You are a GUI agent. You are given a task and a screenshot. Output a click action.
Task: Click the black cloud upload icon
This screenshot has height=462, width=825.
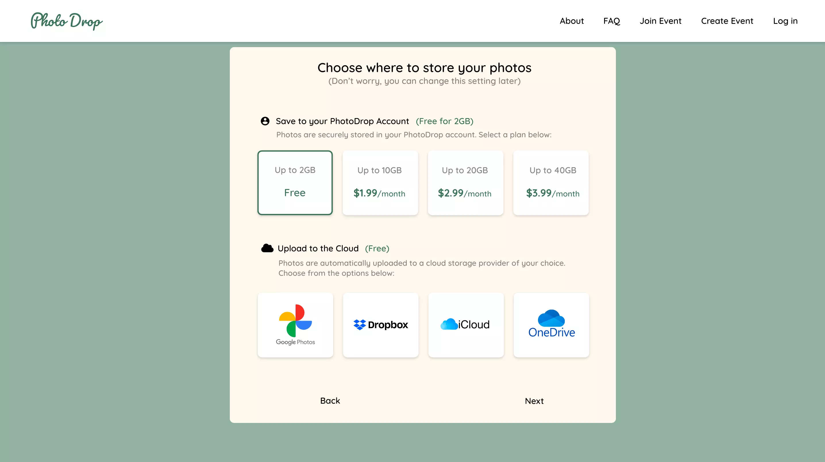(x=267, y=248)
